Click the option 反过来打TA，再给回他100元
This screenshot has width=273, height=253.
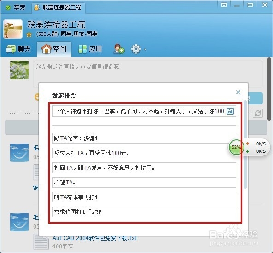(x=145, y=153)
